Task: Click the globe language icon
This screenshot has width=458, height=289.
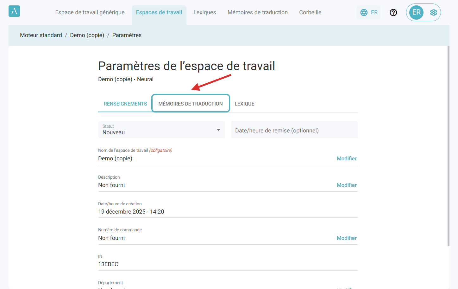Action: pyautogui.click(x=364, y=12)
